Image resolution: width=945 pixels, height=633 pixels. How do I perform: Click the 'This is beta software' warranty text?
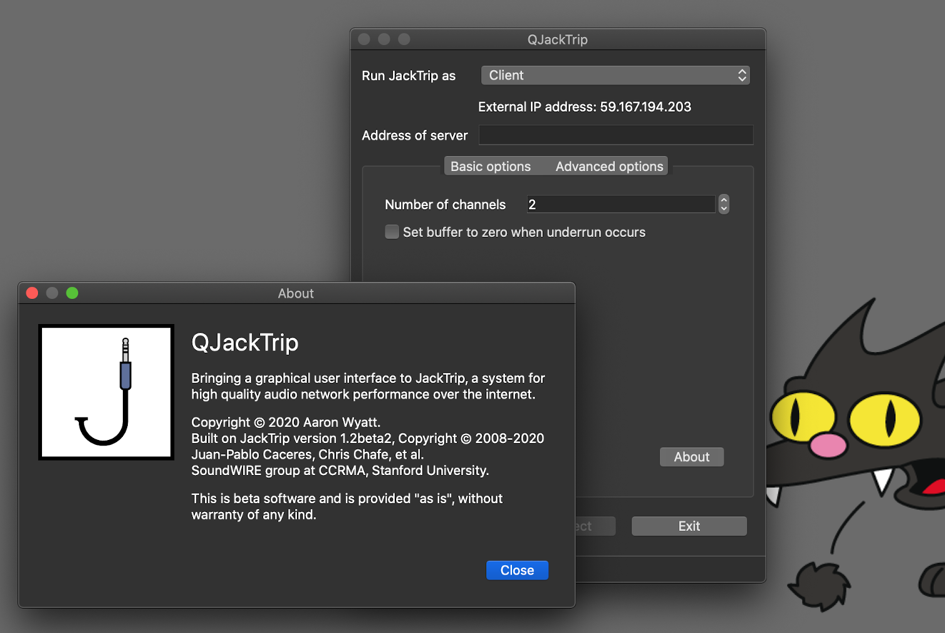[x=347, y=506]
